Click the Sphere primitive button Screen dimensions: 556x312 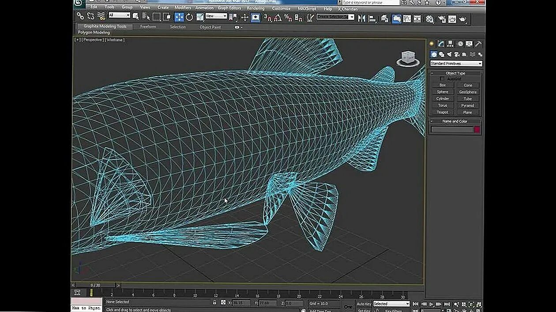[x=443, y=92]
